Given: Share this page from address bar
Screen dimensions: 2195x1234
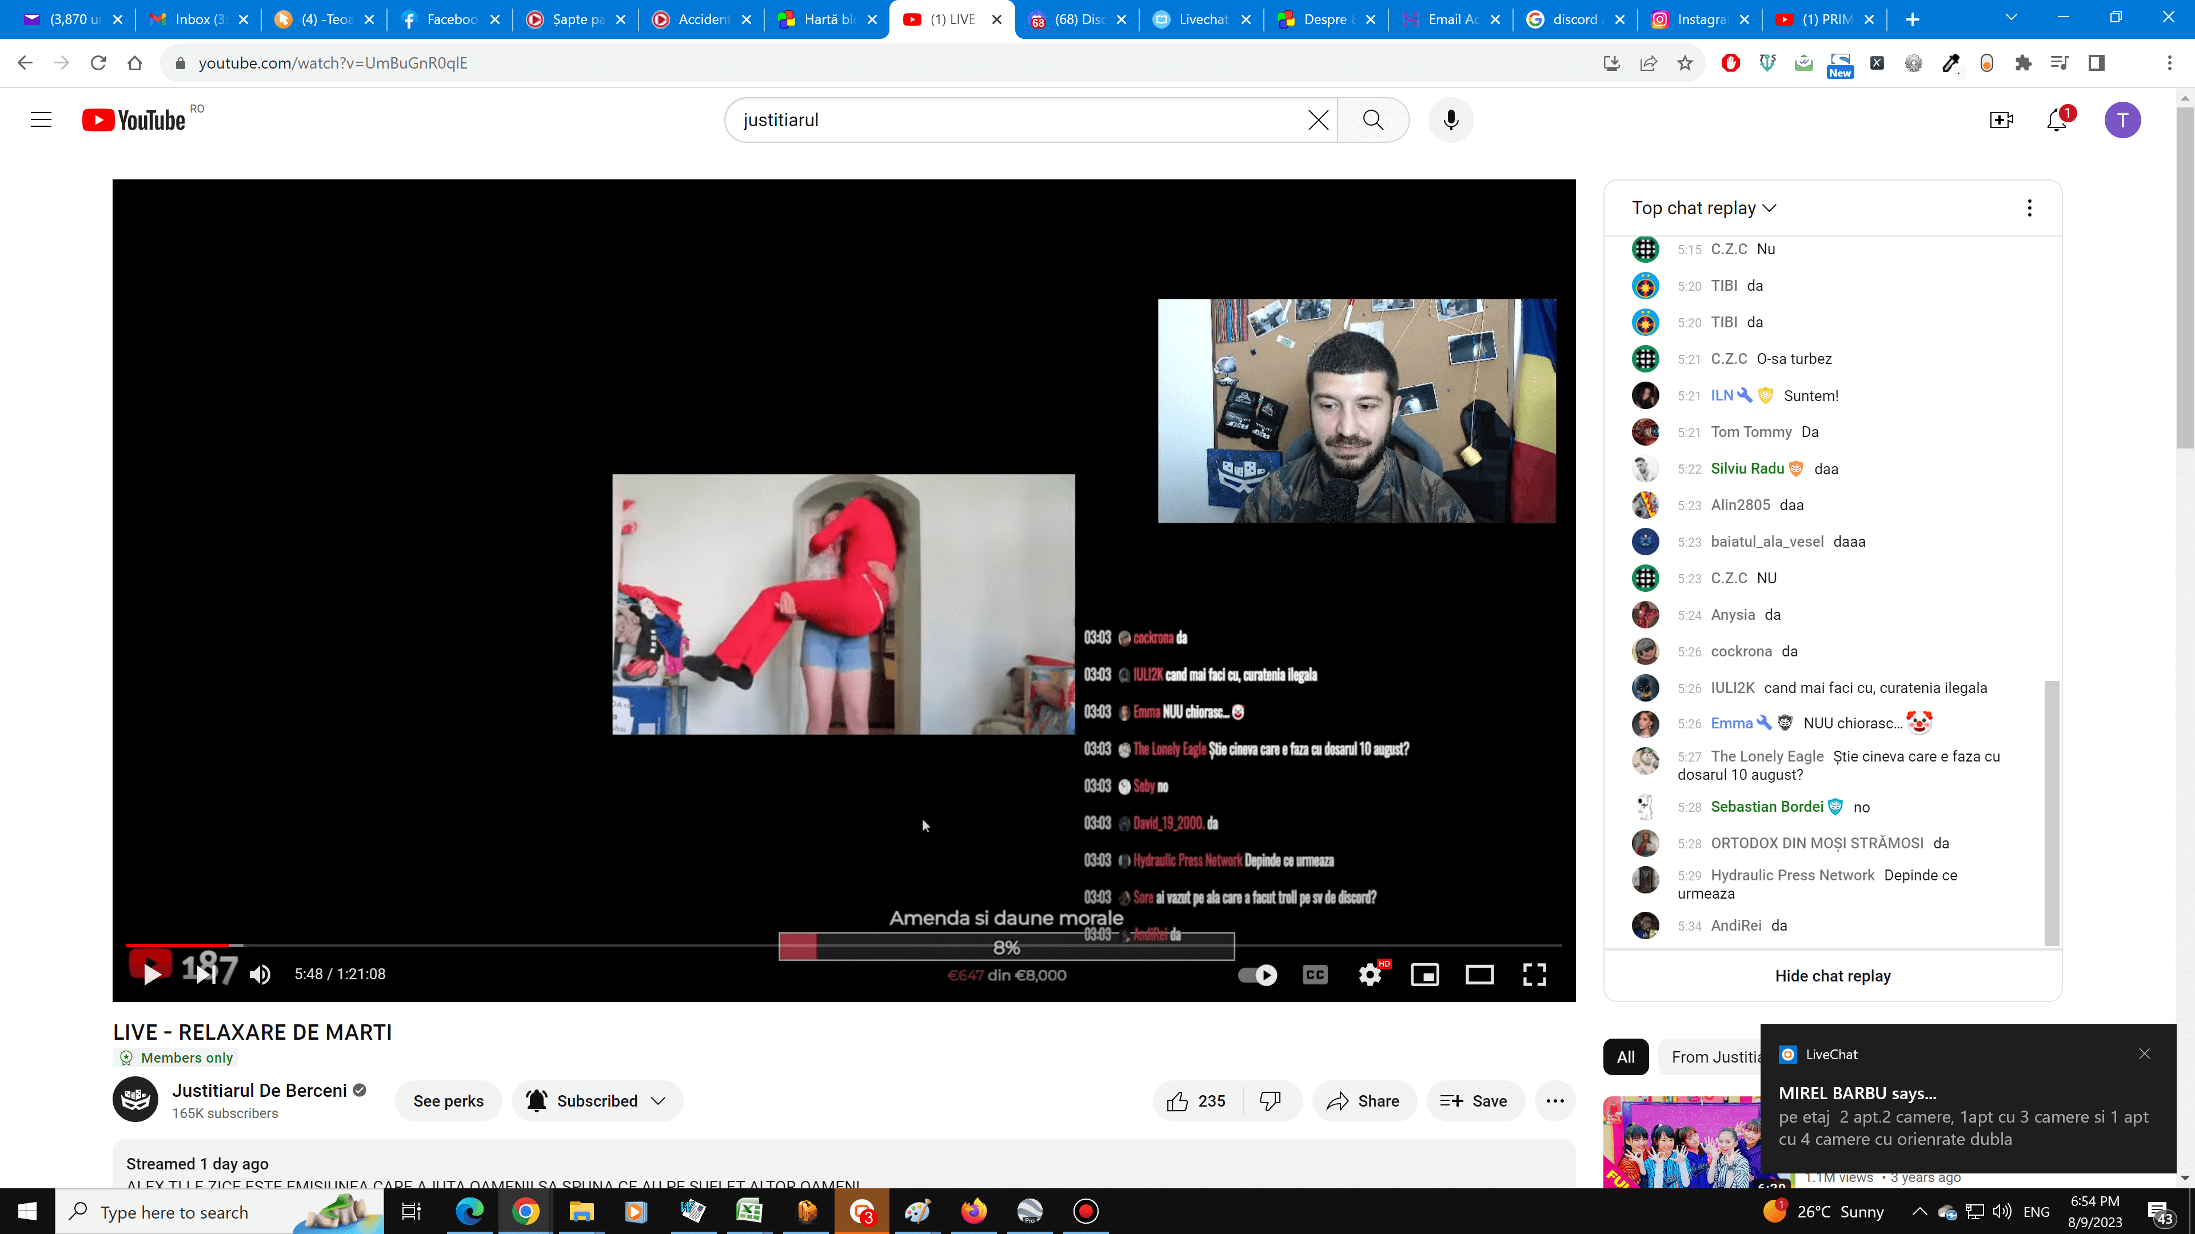Looking at the screenshot, I should [1648, 63].
